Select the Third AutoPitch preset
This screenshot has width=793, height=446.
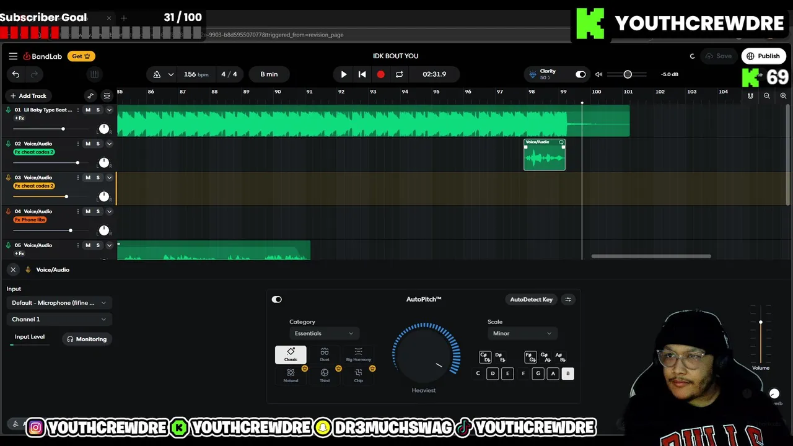pos(325,375)
